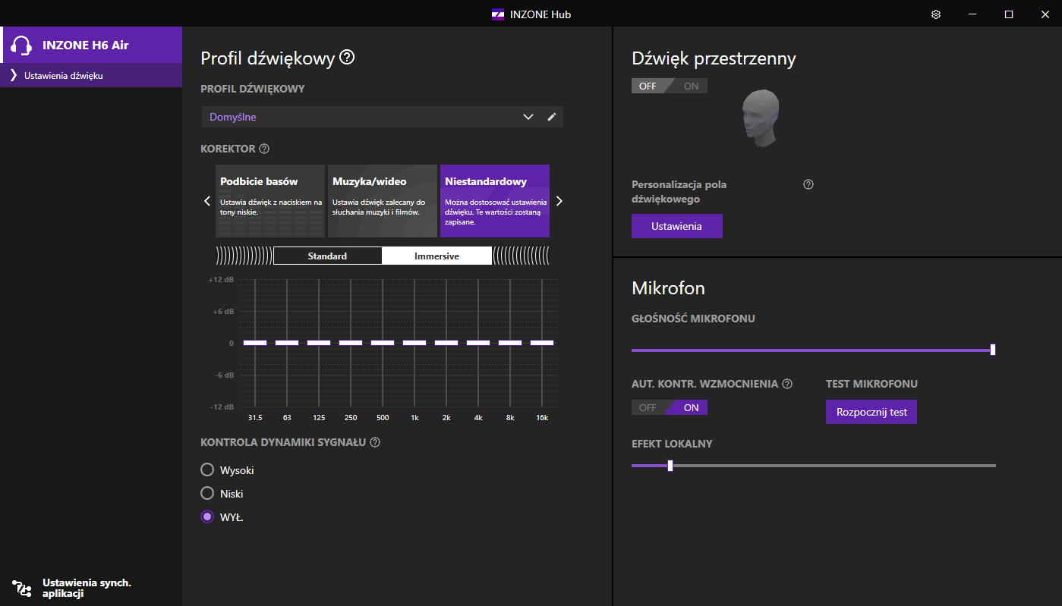Show previous equalizer presets with left arrow
Screen dimensions: 1062x606
pos(207,201)
